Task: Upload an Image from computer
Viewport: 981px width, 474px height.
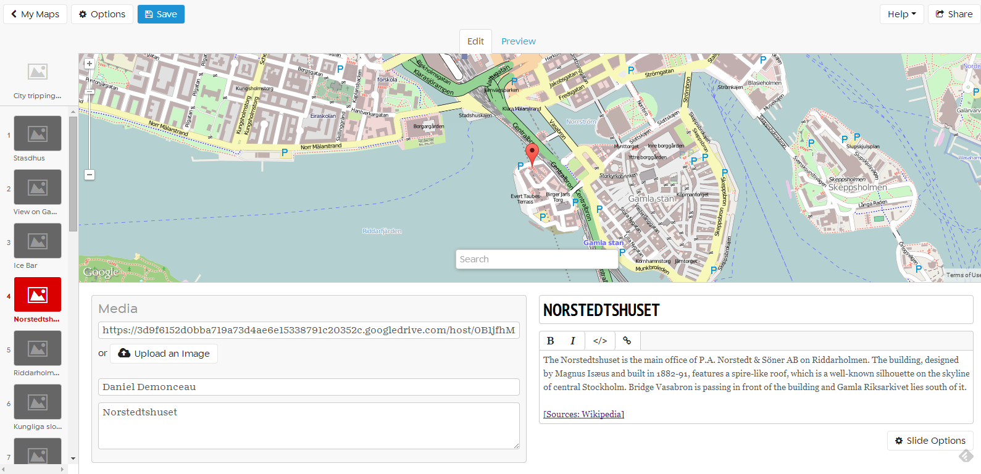Action: point(164,354)
